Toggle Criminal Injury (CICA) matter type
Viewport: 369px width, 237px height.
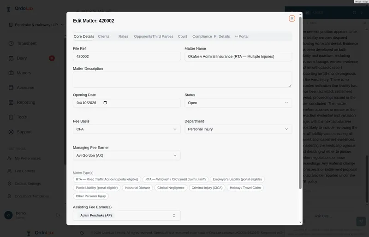[207, 188]
